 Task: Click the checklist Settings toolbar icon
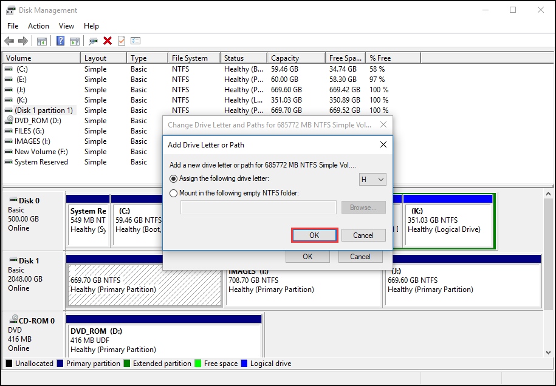136,41
